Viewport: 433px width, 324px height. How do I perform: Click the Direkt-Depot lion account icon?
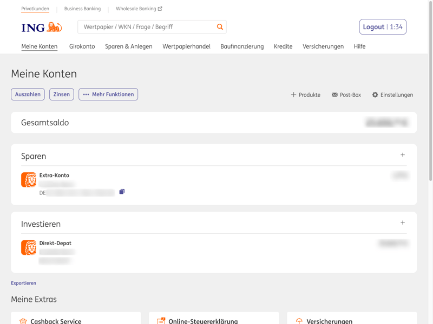29,247
